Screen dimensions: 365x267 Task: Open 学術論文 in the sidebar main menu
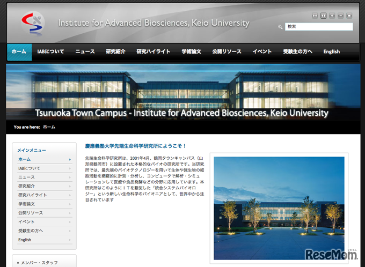(45, 204)
